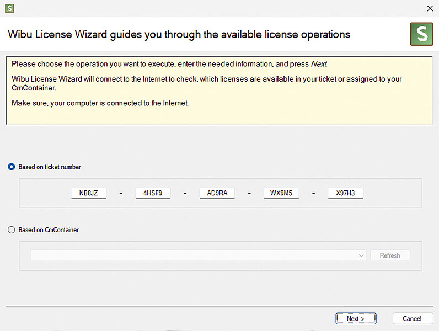Click the Cancel button
This screenshot has height=331, width=439.
pos(413,319)
